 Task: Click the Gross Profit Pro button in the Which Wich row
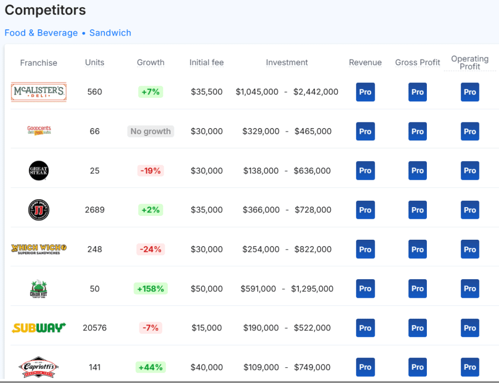418,249
